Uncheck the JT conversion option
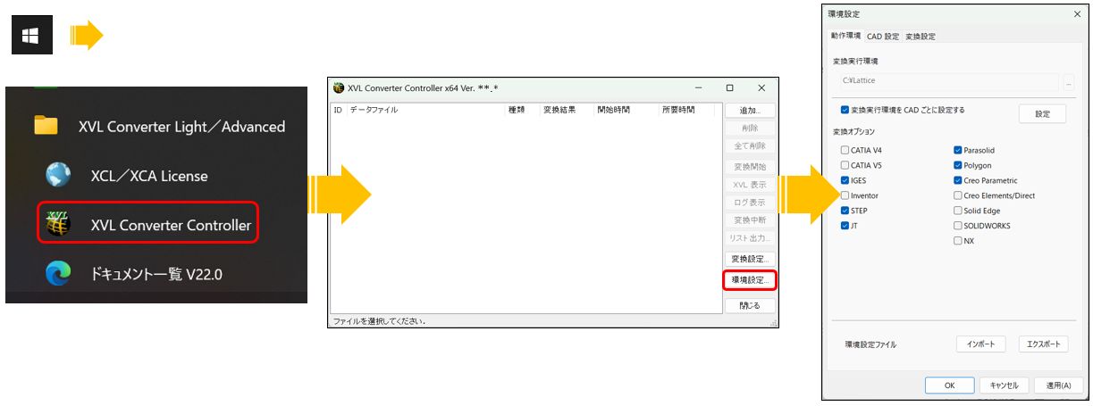Image resolution: width=1093 pixels, height=406 pixels. click(845, 226)
